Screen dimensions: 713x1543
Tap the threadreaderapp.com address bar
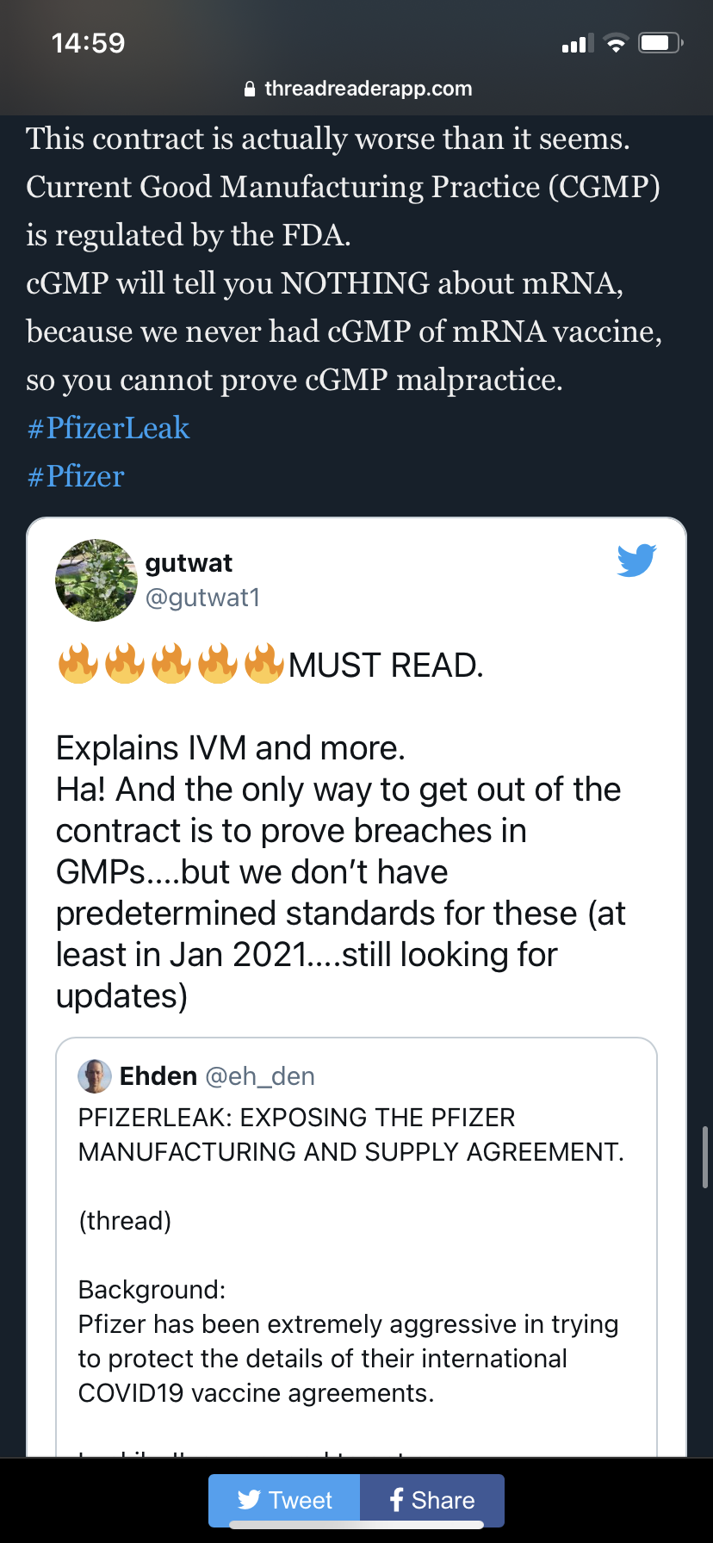tap(356, 89)
